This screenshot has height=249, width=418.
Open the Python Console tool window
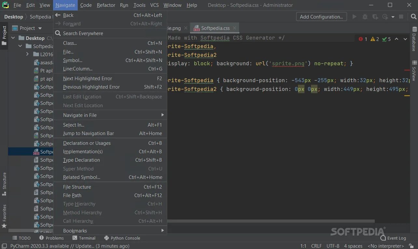tap(122, 238)
